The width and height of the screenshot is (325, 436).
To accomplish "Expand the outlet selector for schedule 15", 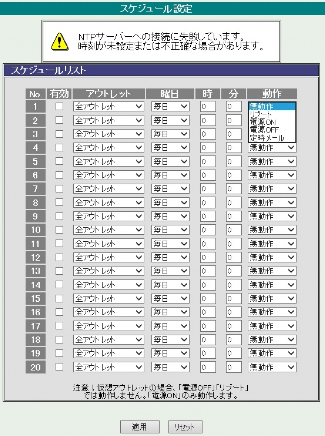I will click(108, 299).
